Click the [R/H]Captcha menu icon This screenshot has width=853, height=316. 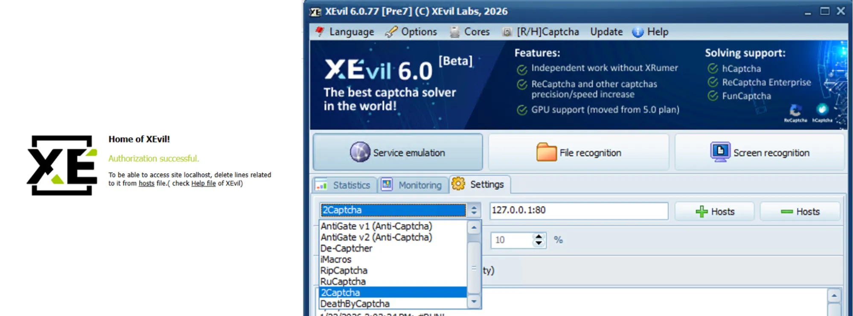(x=507, y=32)
